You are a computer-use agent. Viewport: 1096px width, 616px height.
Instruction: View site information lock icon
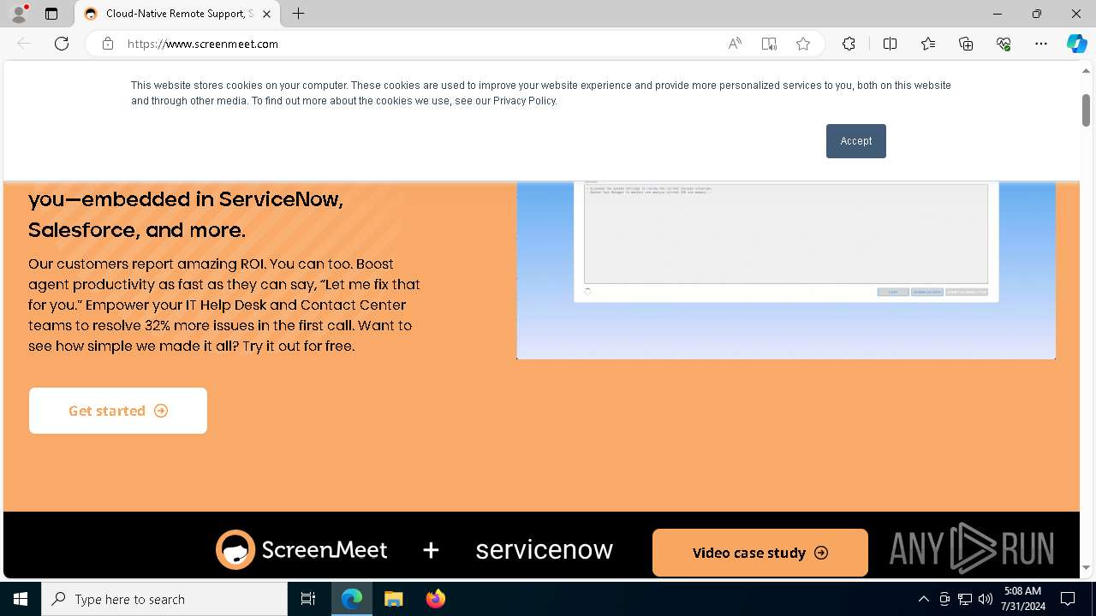coord(108,44)
